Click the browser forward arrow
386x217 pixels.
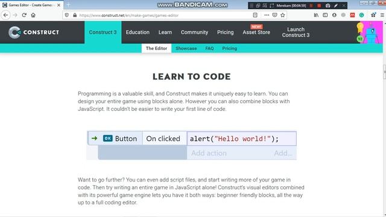[15, 15]
